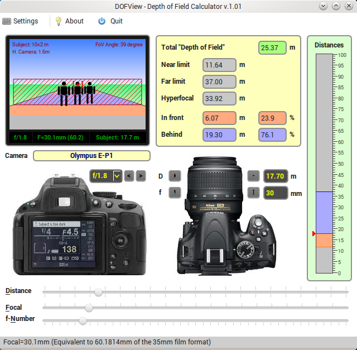Click the wide button beside f label
Viewport: 357px width, 350px height.
(175, 193)
